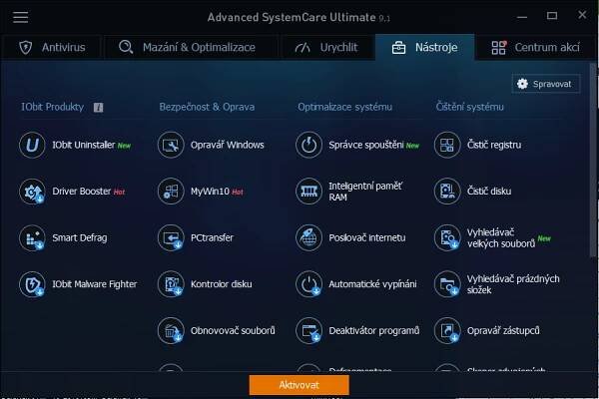
Task: Click the Smart Defrag label
Action: pyautogui.click(x=80, y=237)
